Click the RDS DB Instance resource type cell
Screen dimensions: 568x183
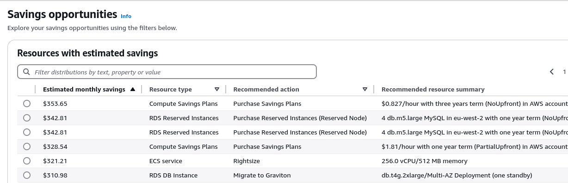click(x=173, y=175)
